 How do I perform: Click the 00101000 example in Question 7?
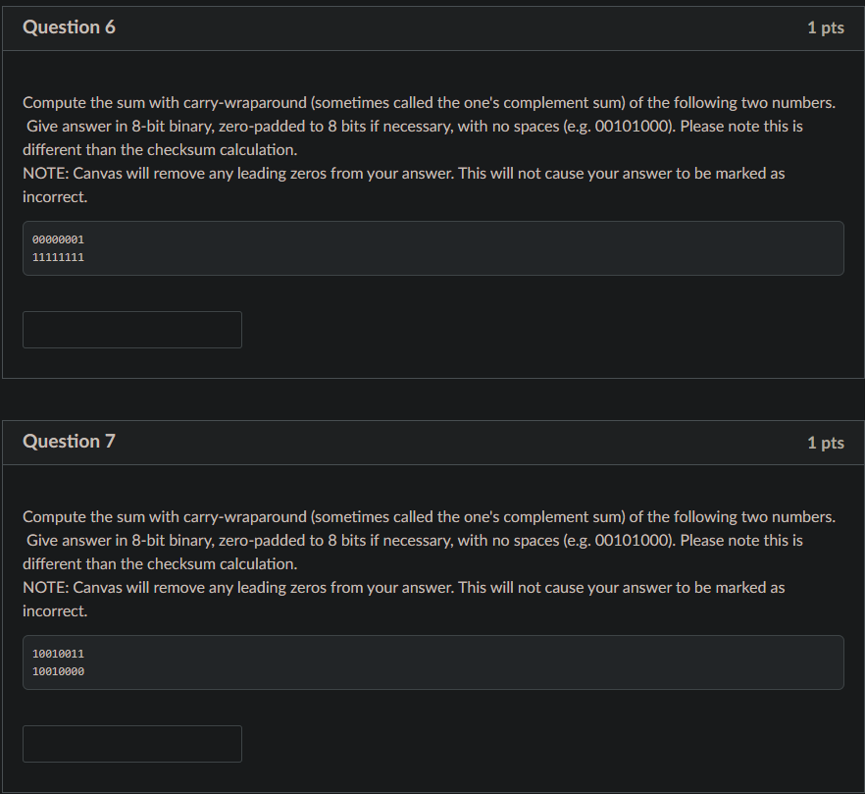tap(633, 541)
